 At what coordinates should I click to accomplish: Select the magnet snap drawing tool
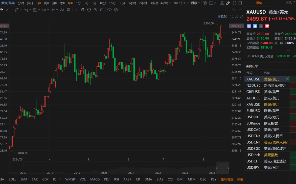tap(83, 10)
